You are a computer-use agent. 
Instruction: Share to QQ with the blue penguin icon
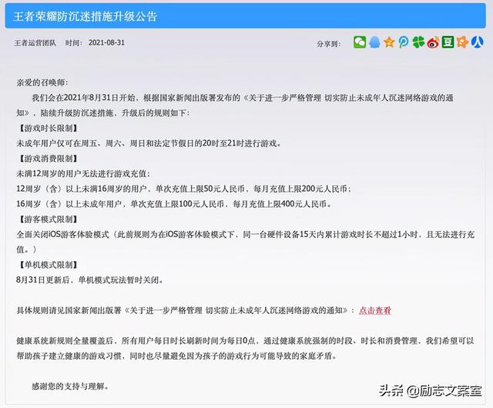(374, 42)
